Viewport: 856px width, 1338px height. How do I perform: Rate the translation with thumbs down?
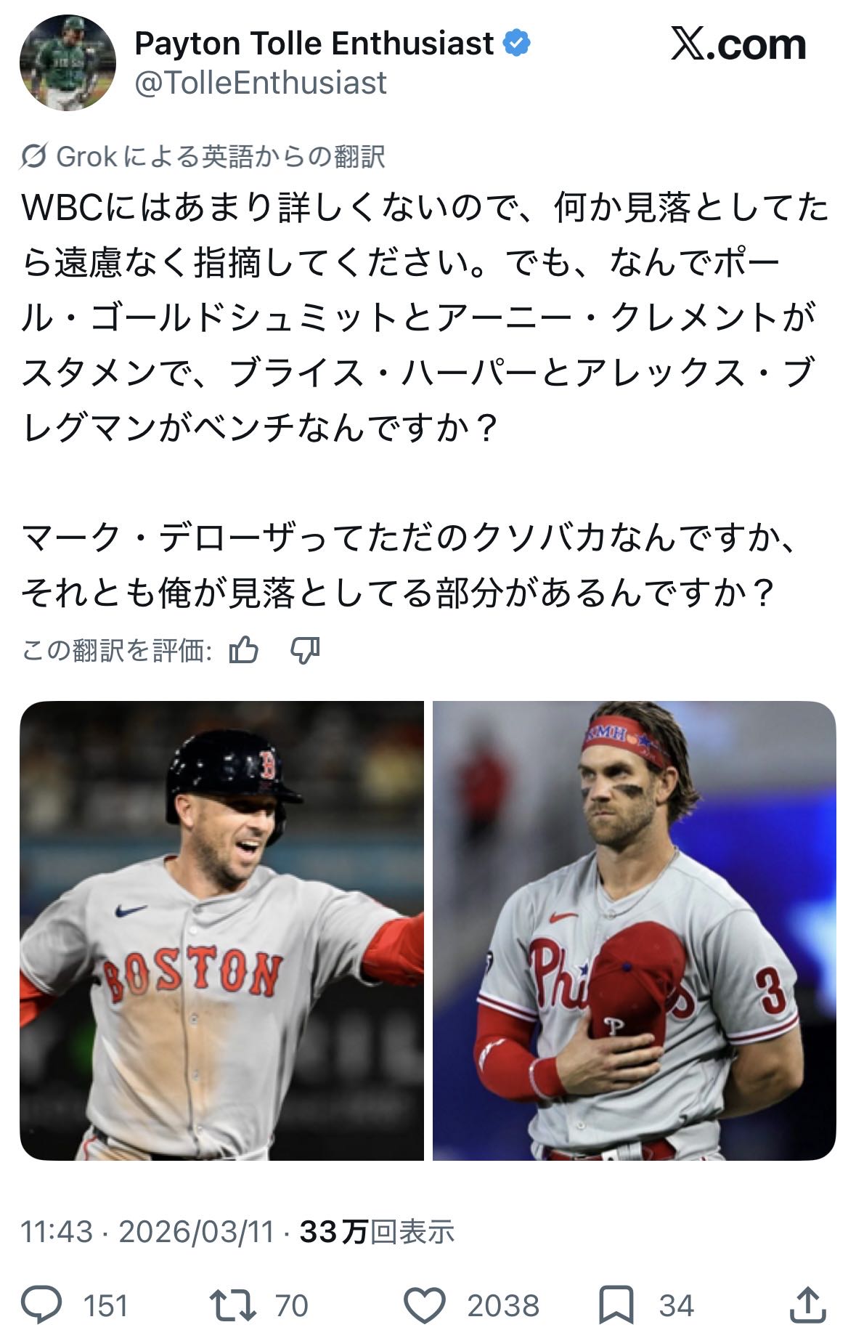click(305, 650)
